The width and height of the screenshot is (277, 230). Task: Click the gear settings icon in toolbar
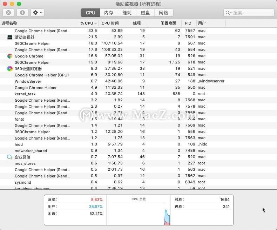pyautogui.click(x=35, y=13)
